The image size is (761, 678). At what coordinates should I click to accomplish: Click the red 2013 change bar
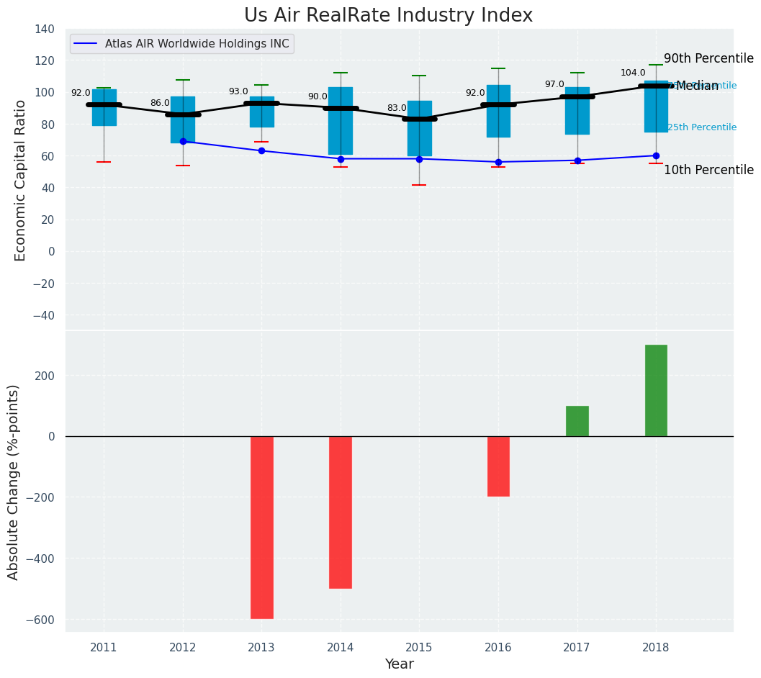[x=261, y=528]
